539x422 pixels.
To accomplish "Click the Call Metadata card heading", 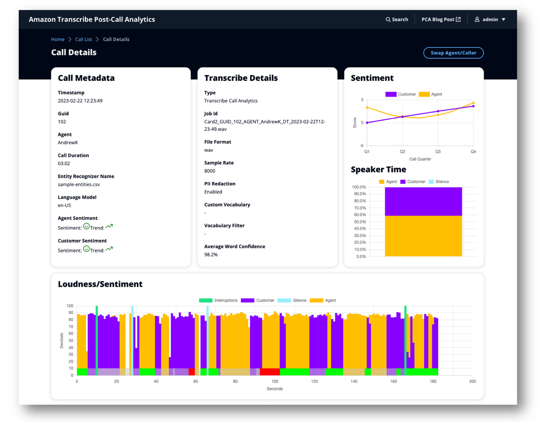I will pos(86,78).
